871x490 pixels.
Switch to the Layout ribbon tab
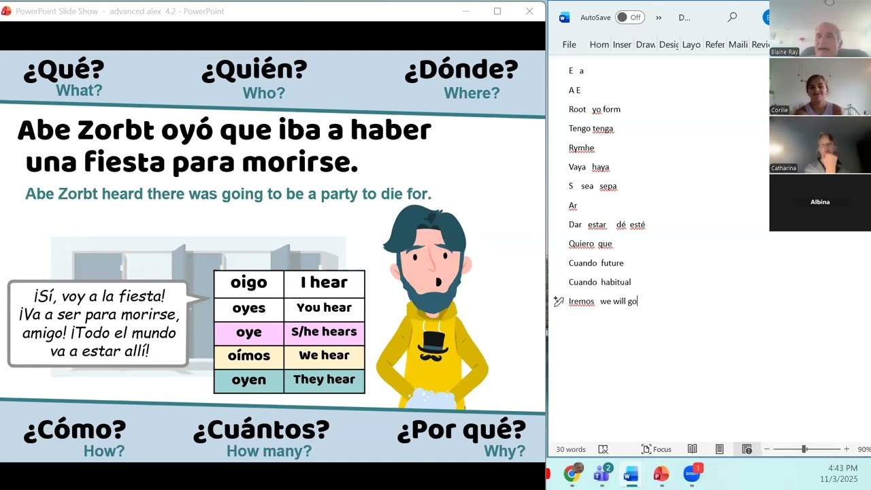pyautogui.click(x=691, y=44)
